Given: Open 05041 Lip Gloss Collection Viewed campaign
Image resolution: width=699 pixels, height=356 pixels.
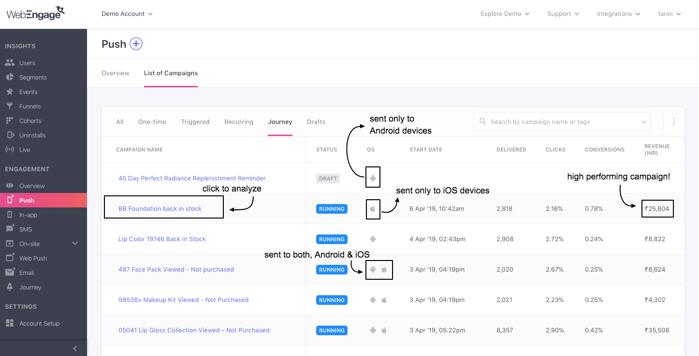Looking at the screenshot, I should click(x=194, y=330).
